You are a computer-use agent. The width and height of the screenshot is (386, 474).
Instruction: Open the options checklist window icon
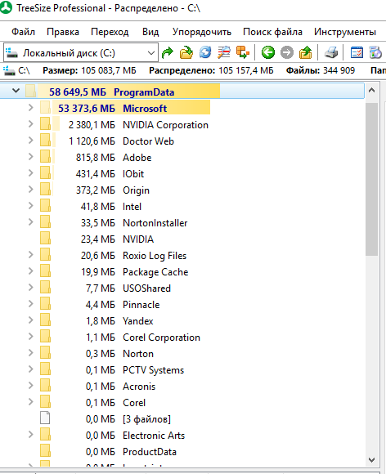click(357, 52)
